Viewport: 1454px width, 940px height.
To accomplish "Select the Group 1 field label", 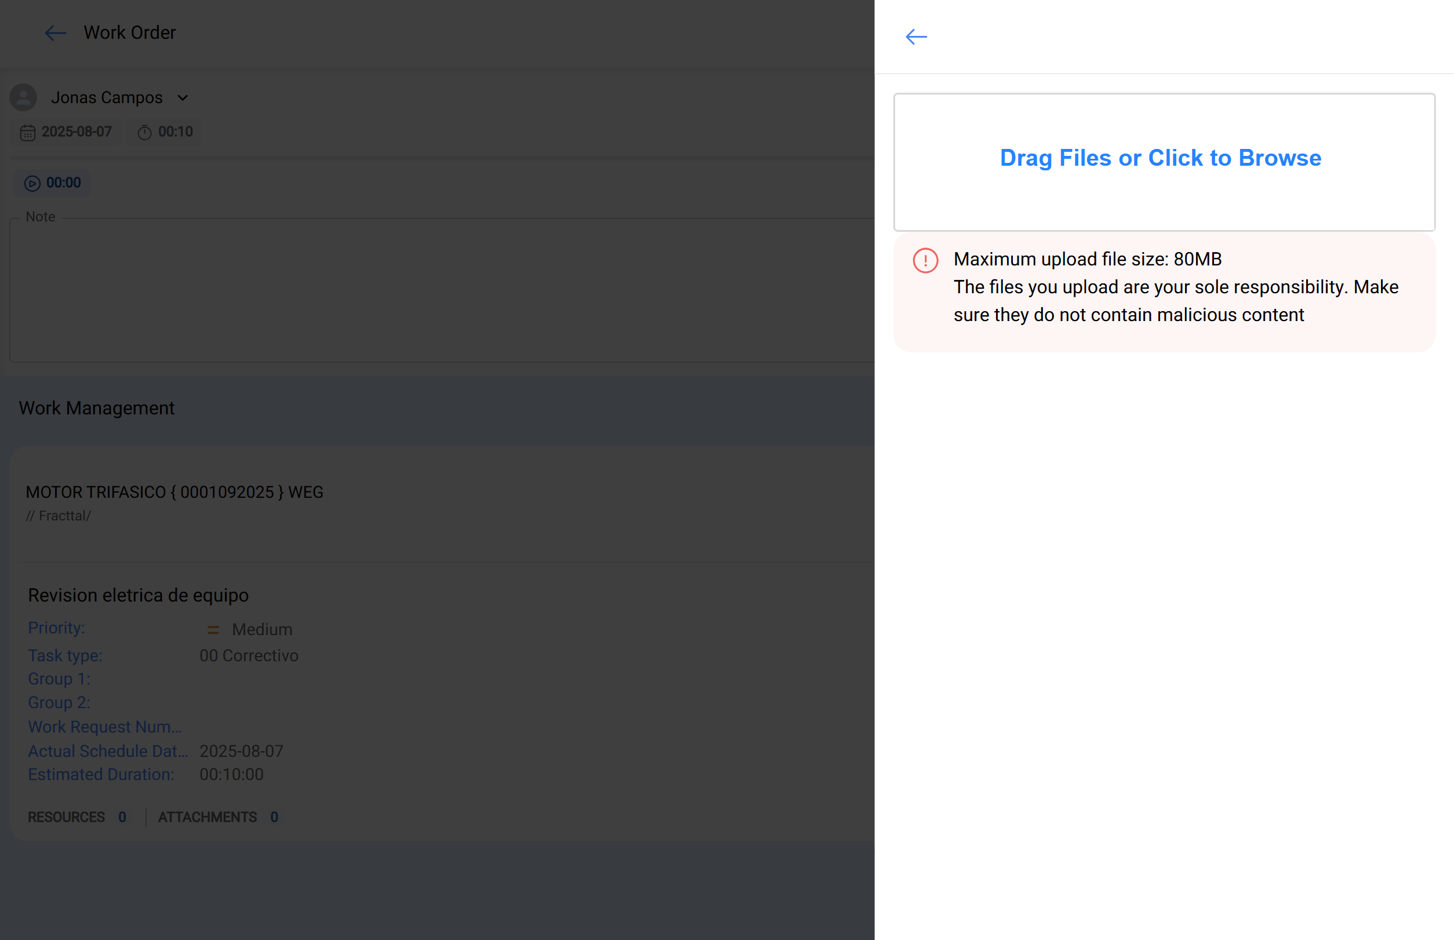I will click(59, 678).
